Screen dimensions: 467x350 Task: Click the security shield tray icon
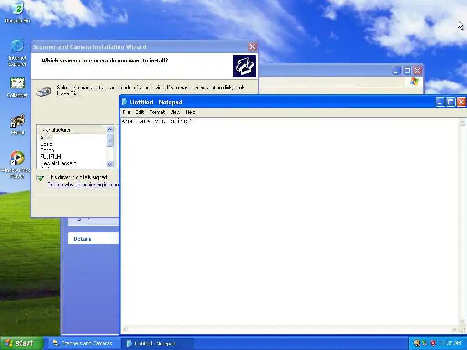tap(433, 343)
